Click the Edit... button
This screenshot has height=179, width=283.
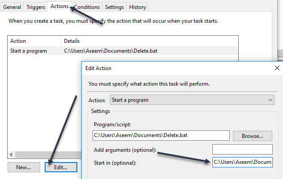pyautogui.click(x=61, y=167)
